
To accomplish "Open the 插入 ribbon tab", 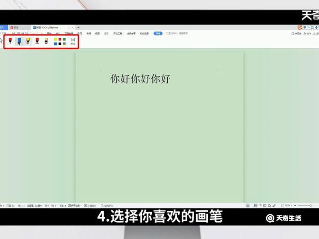I will 58,34.
